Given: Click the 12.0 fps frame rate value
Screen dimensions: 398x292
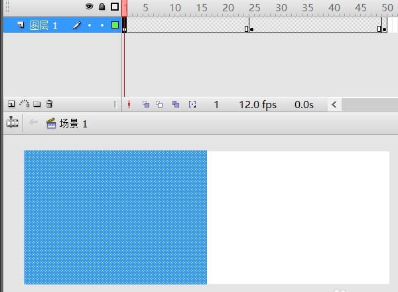Looking at the screenshot, I should coord(257,105).
